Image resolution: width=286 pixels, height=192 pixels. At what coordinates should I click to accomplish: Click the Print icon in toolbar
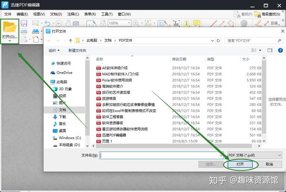[24, 31]
